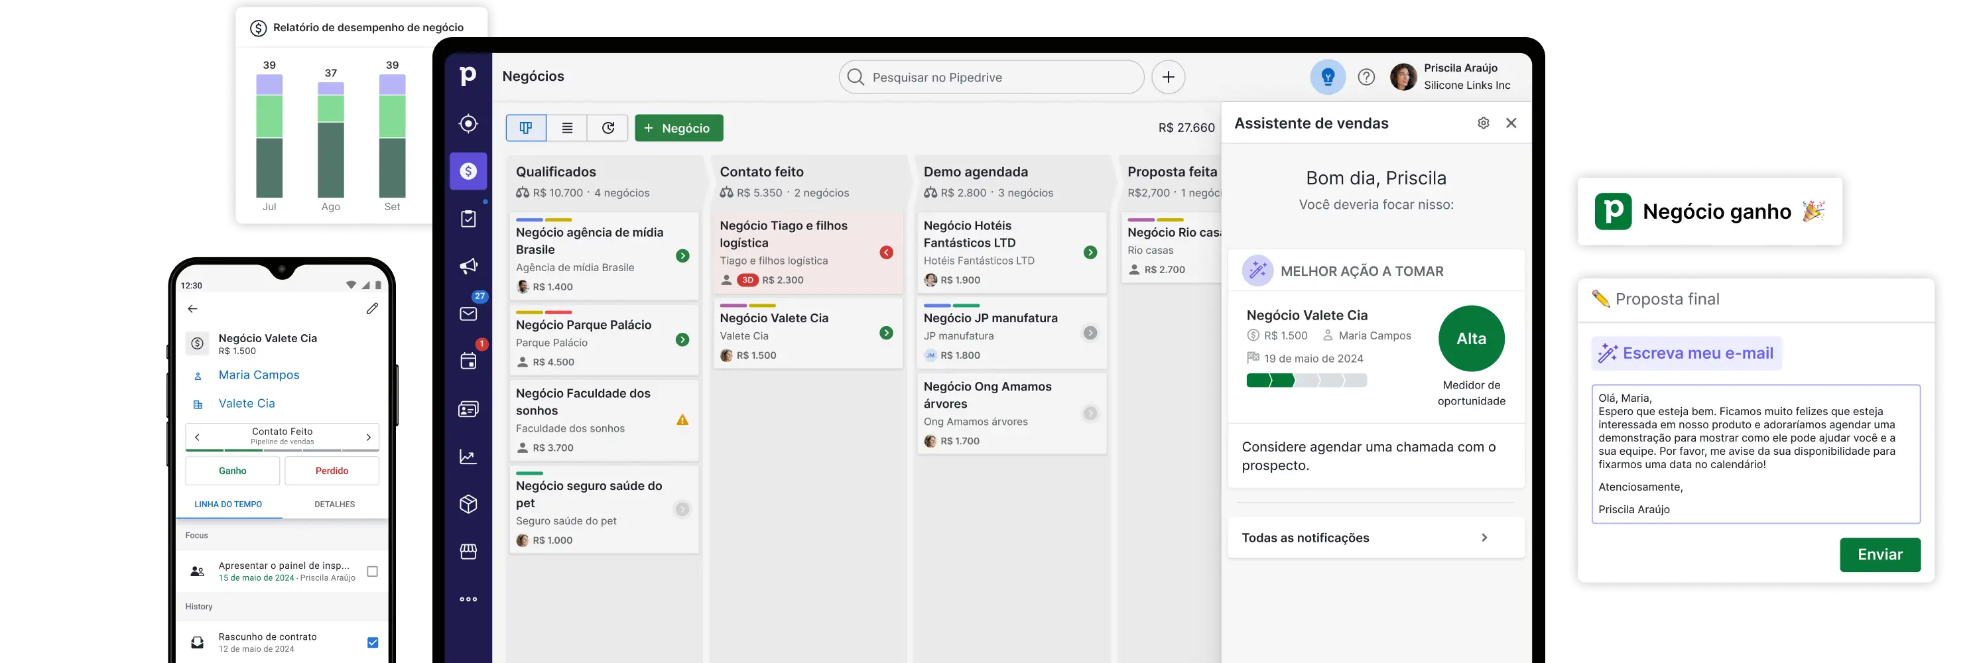Click the Pesquisar no Pipedrive search field
1977x663 pixels.
click(x=991, y=78)
